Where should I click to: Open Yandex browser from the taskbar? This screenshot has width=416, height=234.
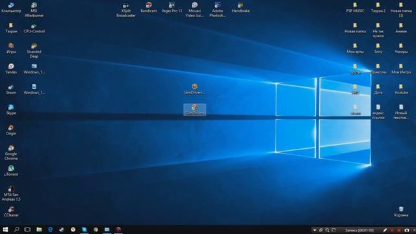tap(73, 229)
